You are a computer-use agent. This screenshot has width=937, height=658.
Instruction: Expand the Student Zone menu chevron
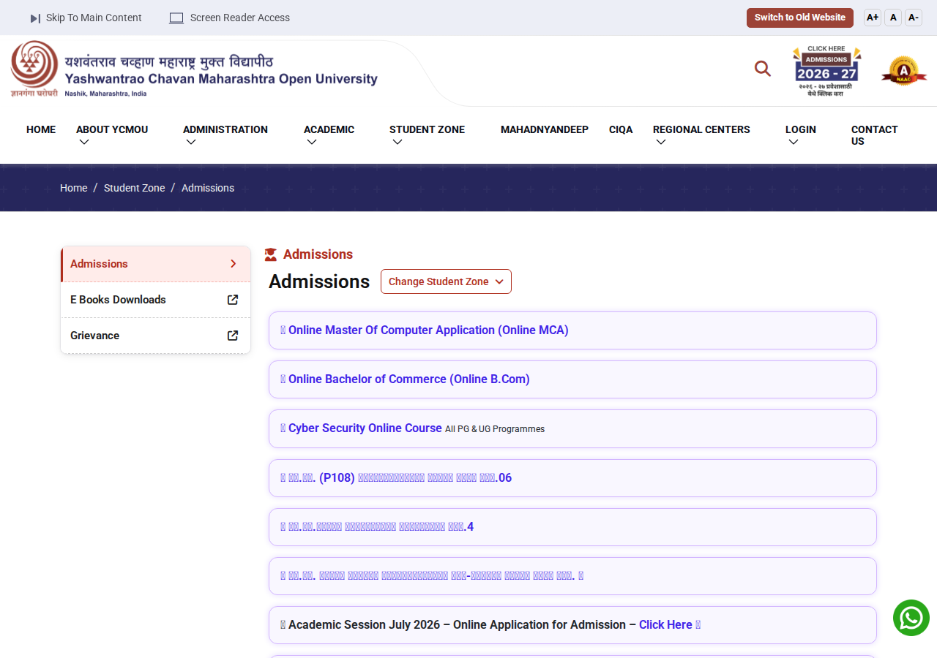[x=397, y=142]
